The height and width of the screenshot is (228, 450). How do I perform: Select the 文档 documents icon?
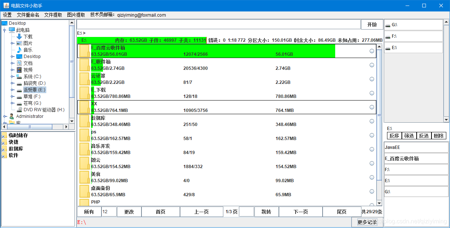point(19,63)
